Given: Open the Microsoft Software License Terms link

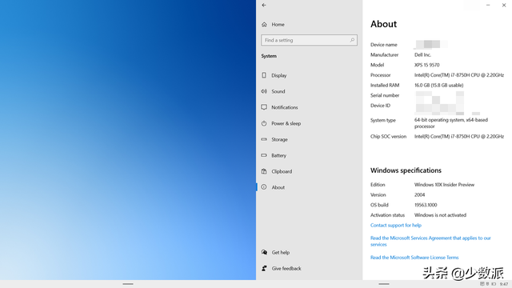Looking at the screenshot, I should 414,258.
